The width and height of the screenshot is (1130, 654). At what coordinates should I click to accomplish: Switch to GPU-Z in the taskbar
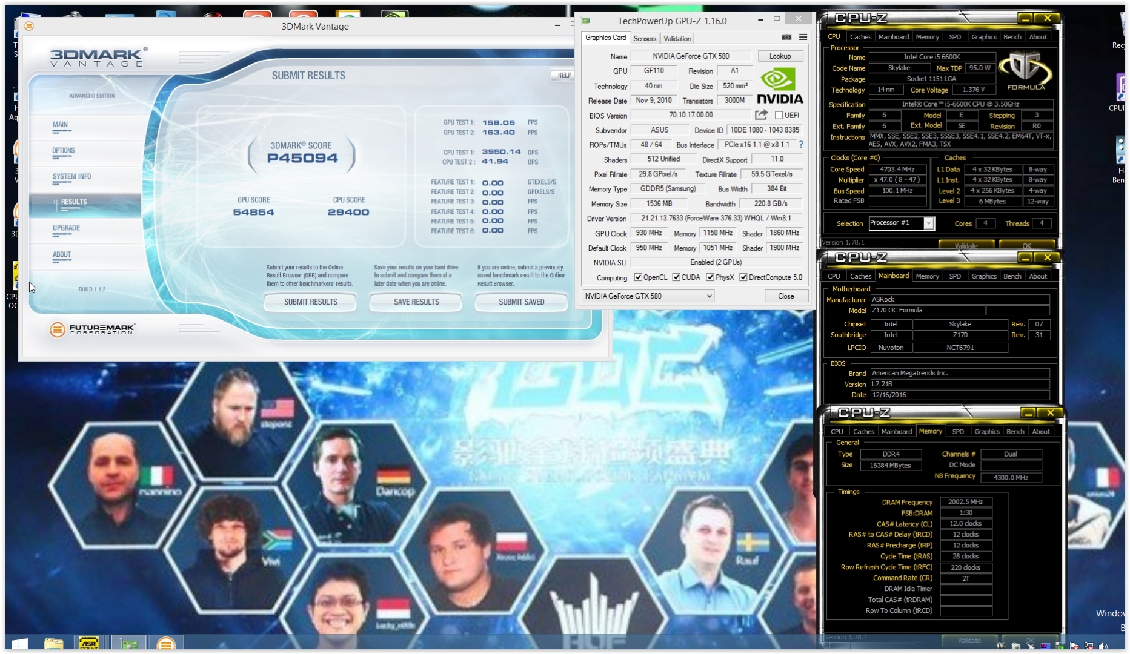pyautogui.click(x=128, y=644)
